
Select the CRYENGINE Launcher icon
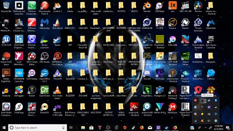click(x=19, y=76)
